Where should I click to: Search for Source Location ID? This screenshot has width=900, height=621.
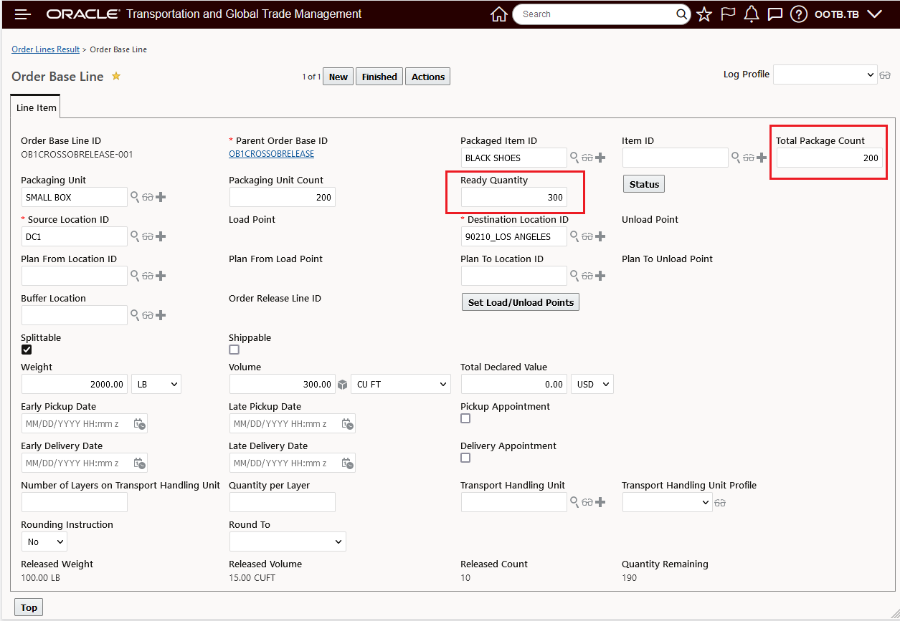(135, 236)
